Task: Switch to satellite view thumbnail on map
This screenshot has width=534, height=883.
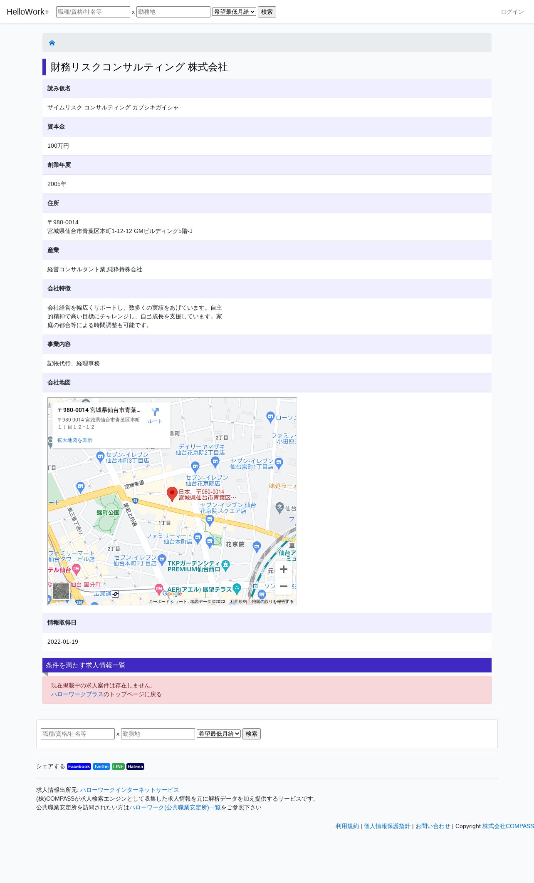Action: click(61, 591)
